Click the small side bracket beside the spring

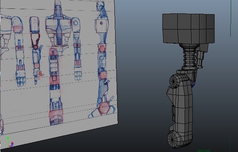pyautogui.click(x=200, y=59)
